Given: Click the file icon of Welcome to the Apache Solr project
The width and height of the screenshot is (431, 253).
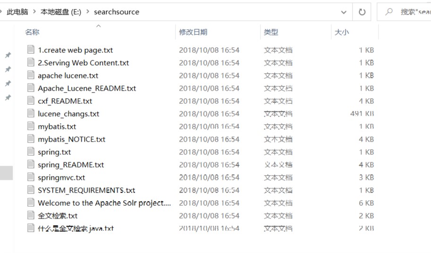Looking at the screenshot, I should [31, 202].
